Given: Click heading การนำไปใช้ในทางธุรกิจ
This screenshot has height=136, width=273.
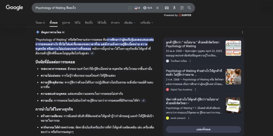Looking at the screenshot, I should (54, 109).
